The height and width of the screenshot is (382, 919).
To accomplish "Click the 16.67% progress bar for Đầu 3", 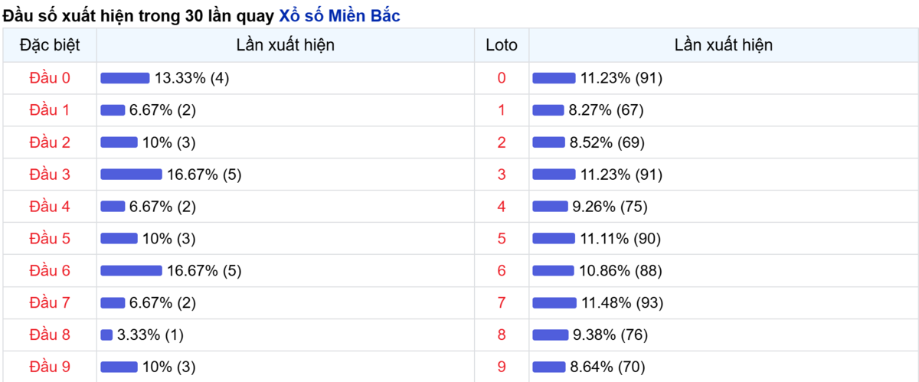I will pos(132,175).
